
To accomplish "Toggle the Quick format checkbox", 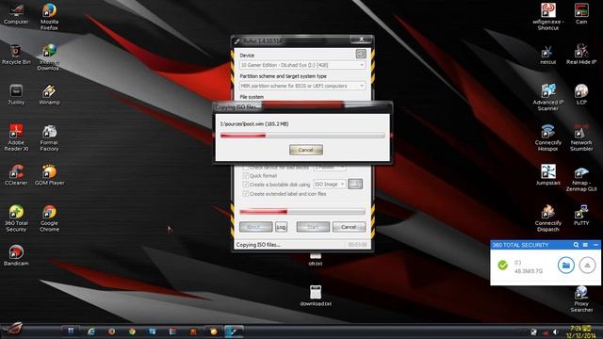I will [245, 176].
